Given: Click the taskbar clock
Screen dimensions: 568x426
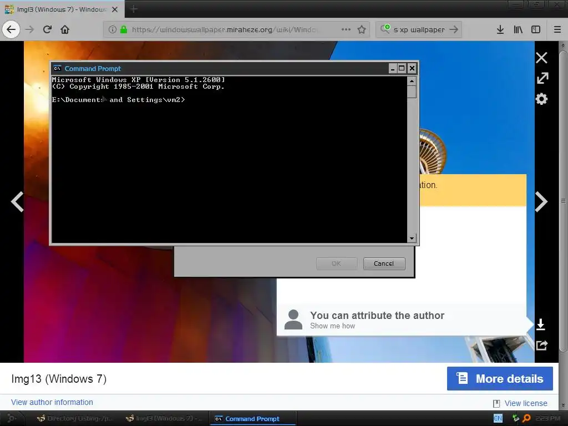Looking at the screenshot, I should [x=547, y=418].
